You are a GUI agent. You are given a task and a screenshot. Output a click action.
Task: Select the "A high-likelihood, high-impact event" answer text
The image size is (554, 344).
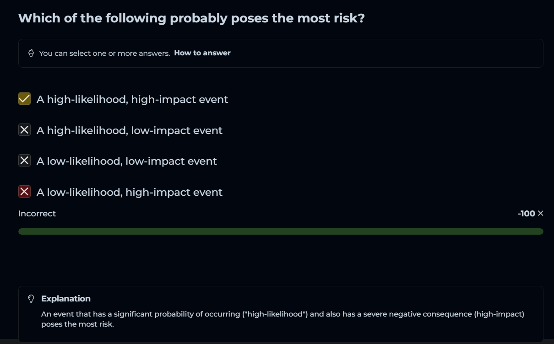[x=132, y=99]
